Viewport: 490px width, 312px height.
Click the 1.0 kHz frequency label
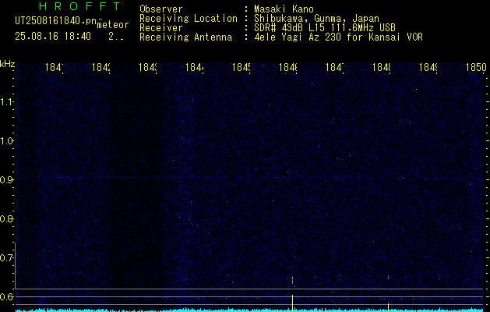(x=6, y=141)
